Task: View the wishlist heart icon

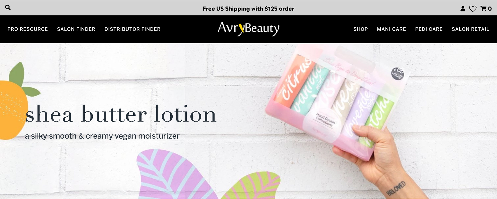Action: pos(473,9)
